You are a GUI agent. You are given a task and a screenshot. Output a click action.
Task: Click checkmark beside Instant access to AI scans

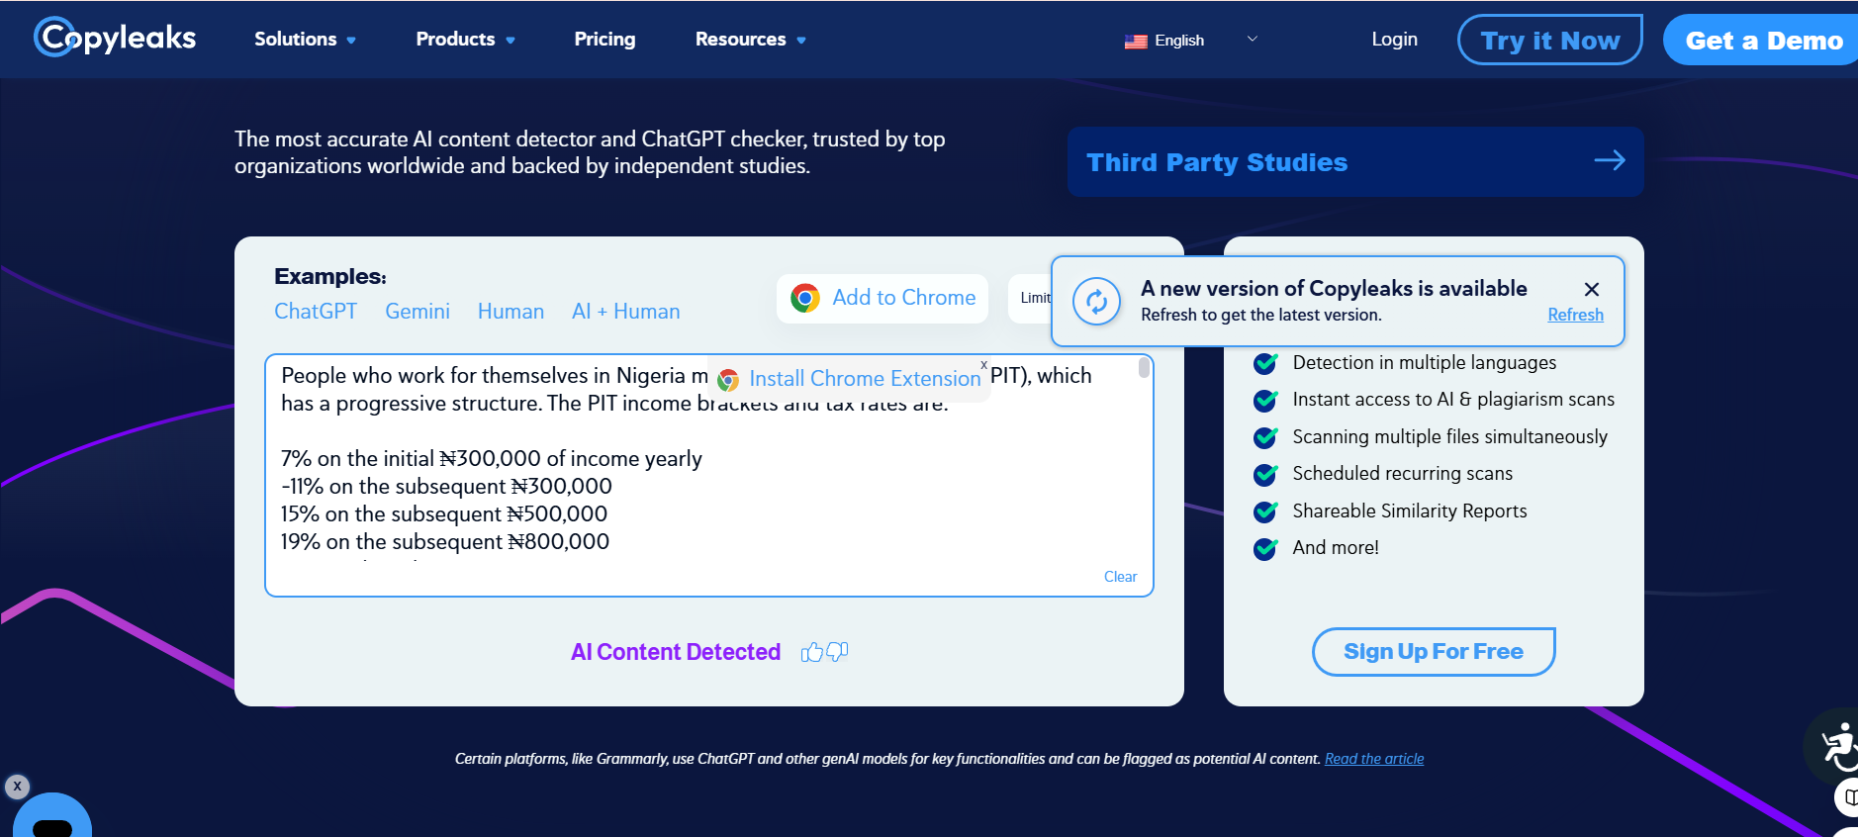click(x=1265, y=400)
